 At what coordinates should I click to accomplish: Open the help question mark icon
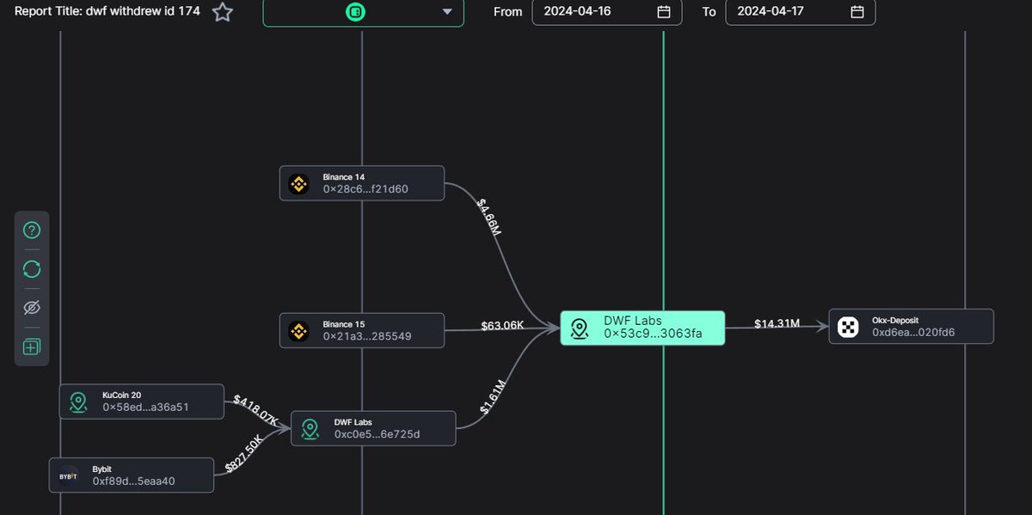tap(32, 230)
